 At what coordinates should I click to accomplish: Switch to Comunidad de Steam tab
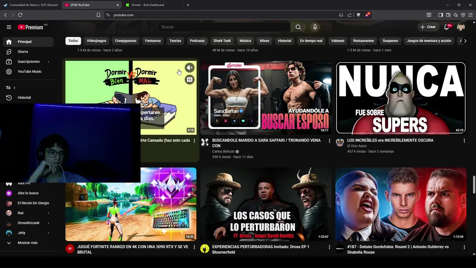tap(30, 5)
